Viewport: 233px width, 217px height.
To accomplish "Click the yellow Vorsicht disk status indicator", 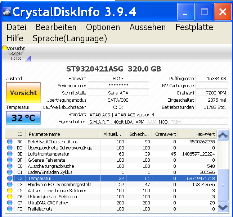I will click(5, 48).
